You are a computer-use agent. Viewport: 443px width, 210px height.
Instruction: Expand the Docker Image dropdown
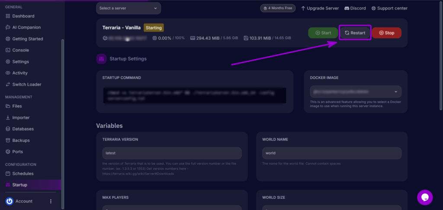356,92
